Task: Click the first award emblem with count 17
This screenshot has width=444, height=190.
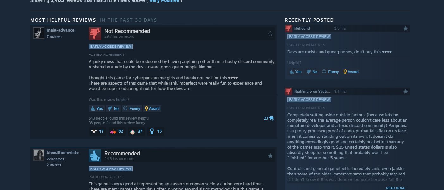Action: click(97, 131)
